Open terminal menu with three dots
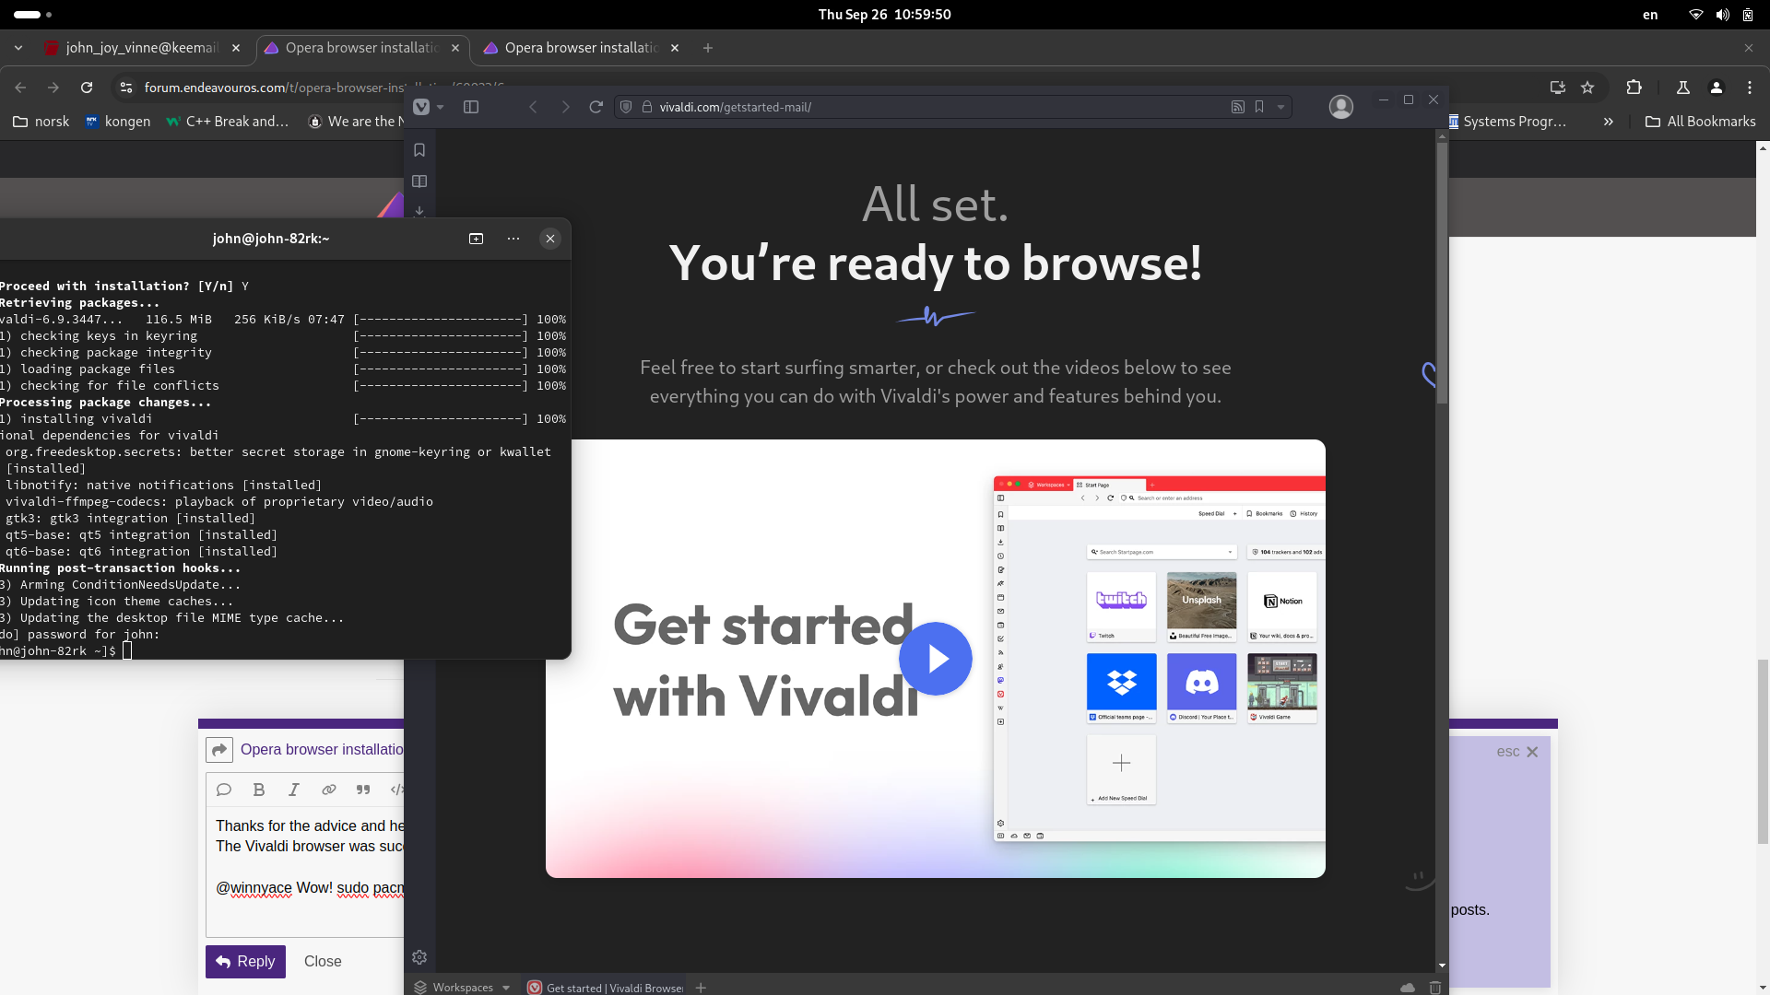 point(513,239)
